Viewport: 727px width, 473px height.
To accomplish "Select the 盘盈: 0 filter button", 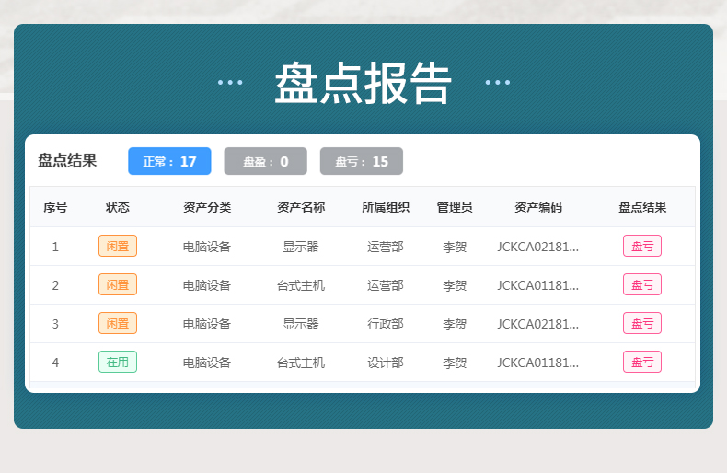I will [266, 161].
